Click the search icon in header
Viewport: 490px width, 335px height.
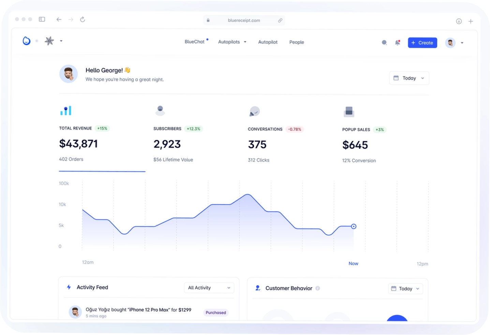(x=384, y=43)
